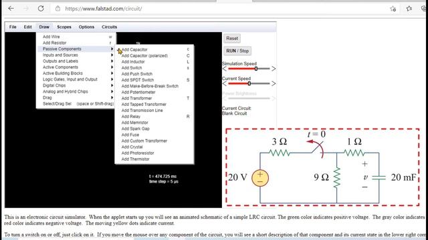Expand Outputs and Labels submenu
The width and height of the screenshot is (428, 240).
pyautogui.click(x=76, y=61)
